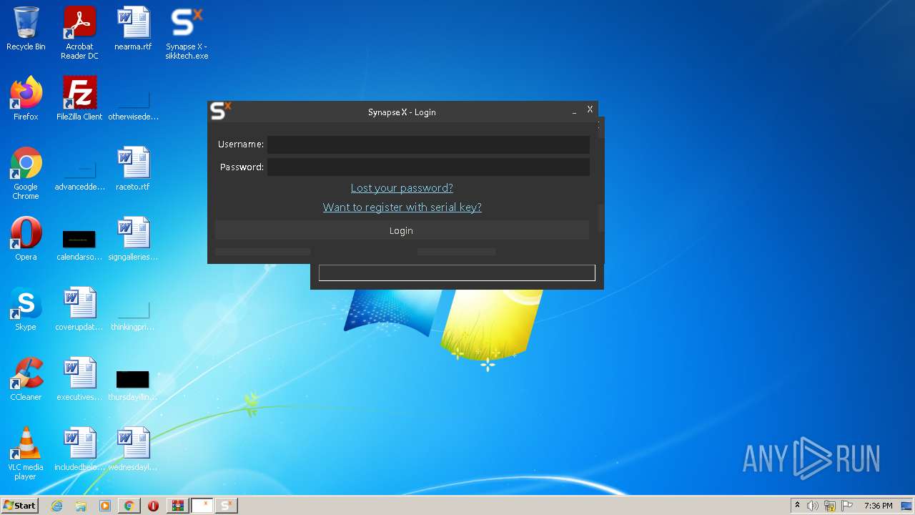Open signgalleries... document icon
This screenshot has height=515, width=915.
[x=133, y=239]
